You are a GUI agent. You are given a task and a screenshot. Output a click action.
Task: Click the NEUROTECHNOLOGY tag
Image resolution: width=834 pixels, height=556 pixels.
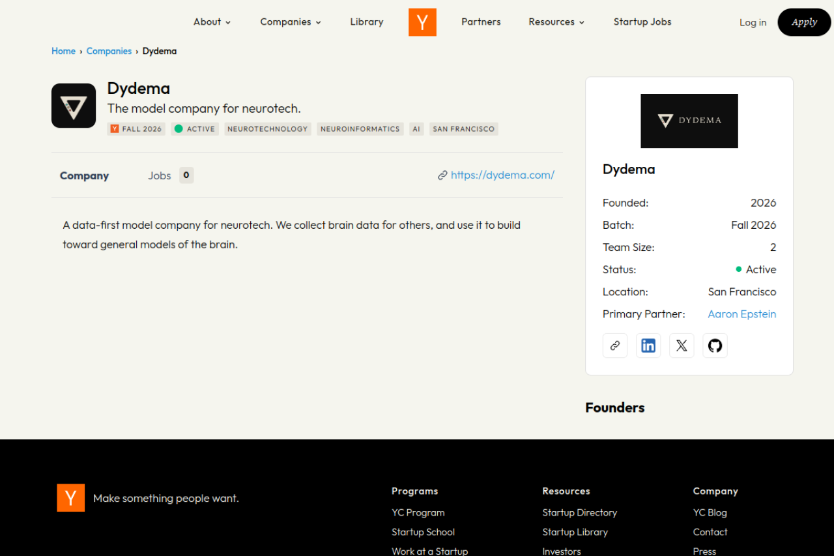pyautogui.click(x=268, y=129)
